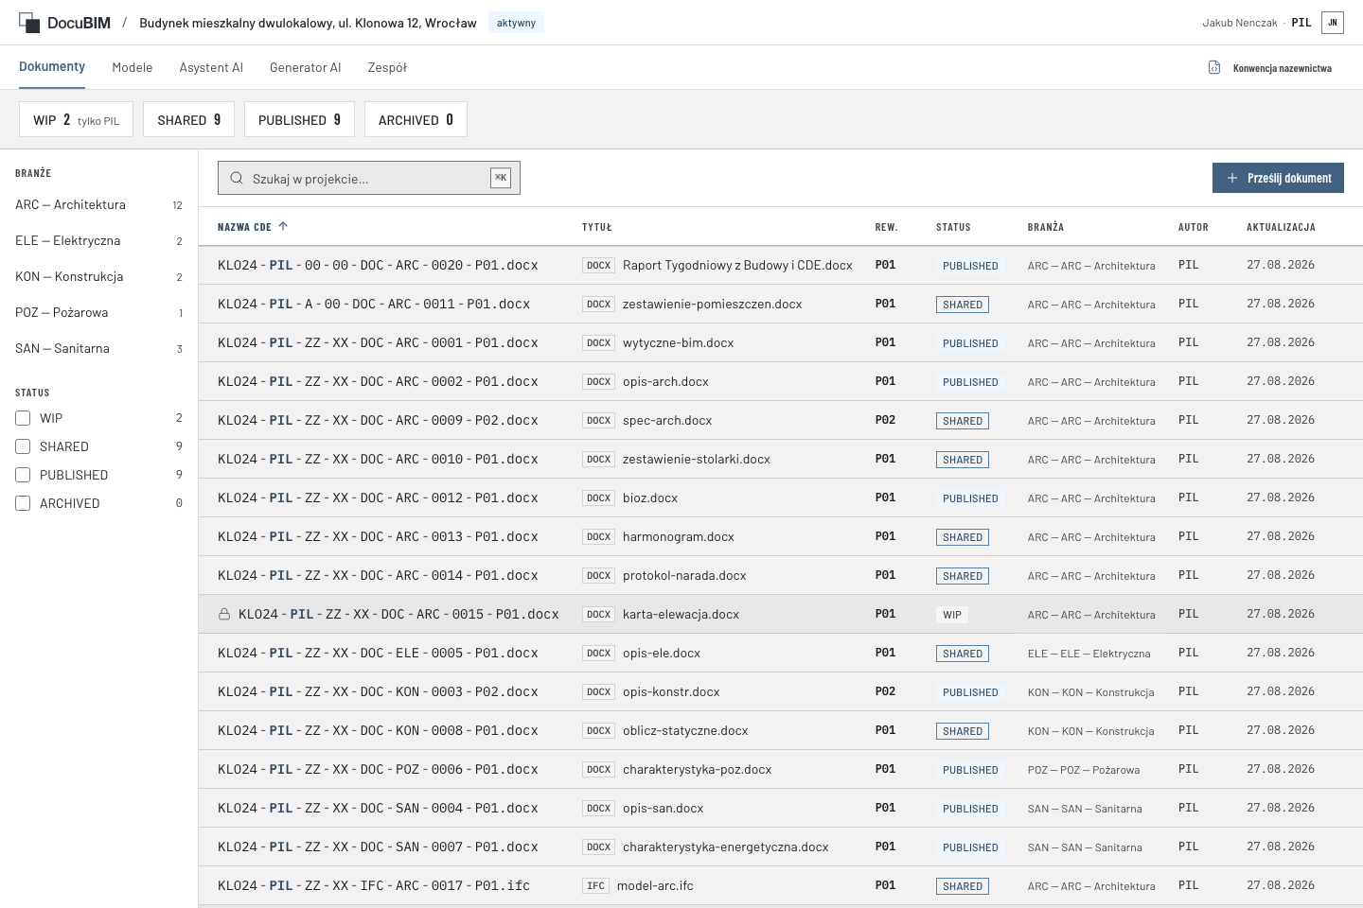1363x908 pixels.
Task: Filter by WIP 2 status tile
Action: (x=76, y=119)
